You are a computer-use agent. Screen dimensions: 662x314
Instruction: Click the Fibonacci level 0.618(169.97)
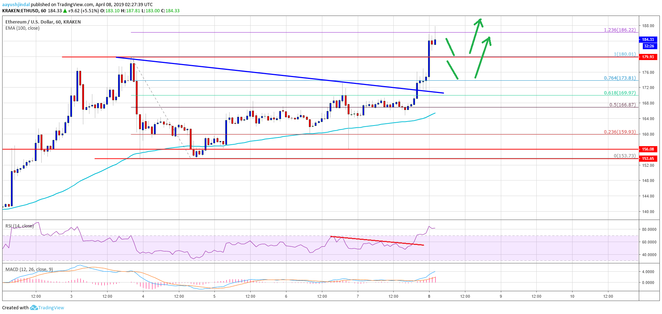click(x=620, y=93)
